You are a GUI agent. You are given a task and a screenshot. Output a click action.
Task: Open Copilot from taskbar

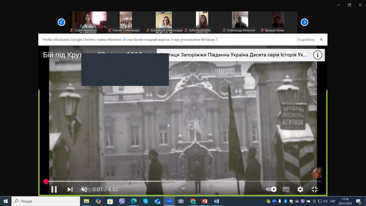pos(98,201)
